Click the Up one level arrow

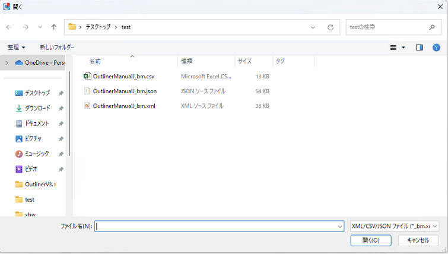[x=54, y=27]
